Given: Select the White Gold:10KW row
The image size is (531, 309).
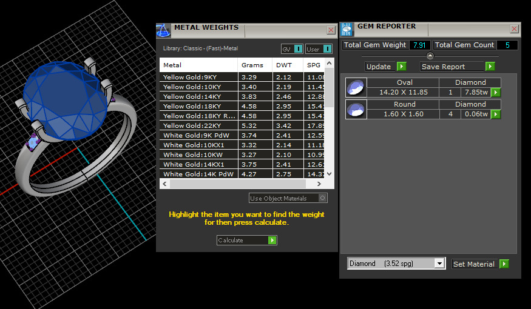Looking at the screenshot, I should (x=242, y=154).
